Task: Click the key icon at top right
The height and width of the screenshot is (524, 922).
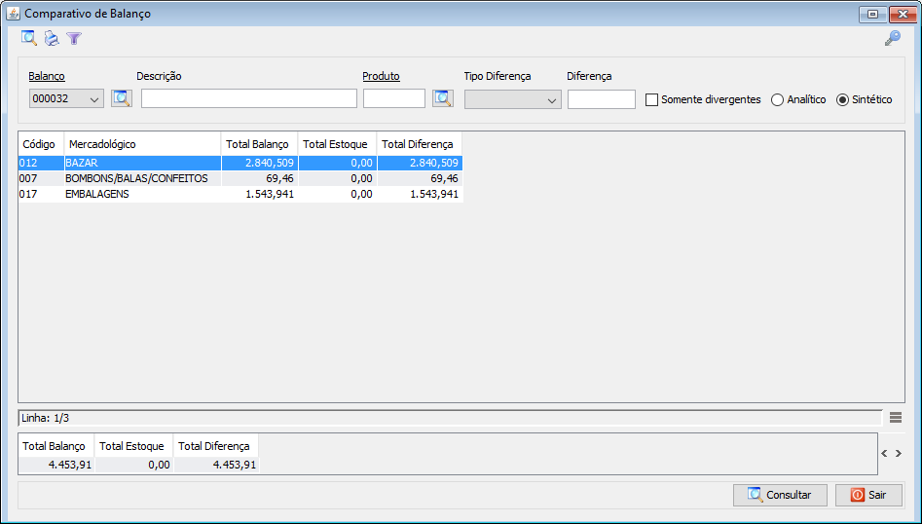Action: click(x=892, y=39)
